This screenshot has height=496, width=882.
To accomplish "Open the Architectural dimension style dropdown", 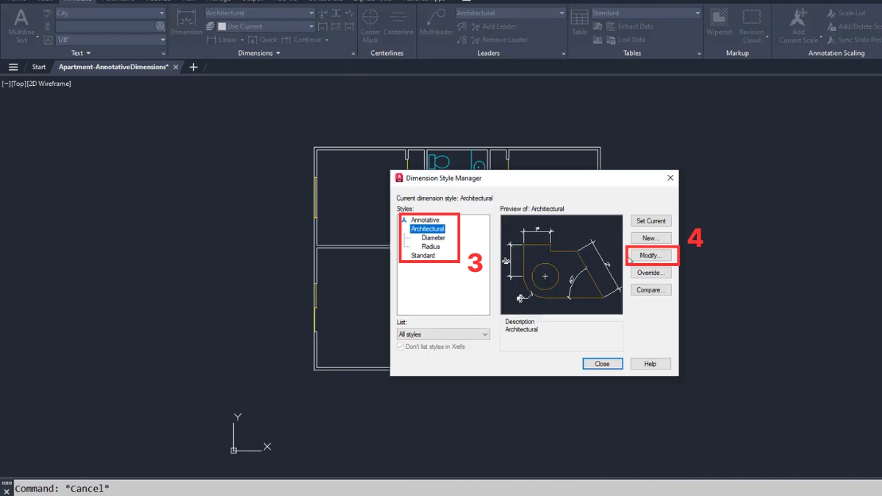I will click(260, 13).
